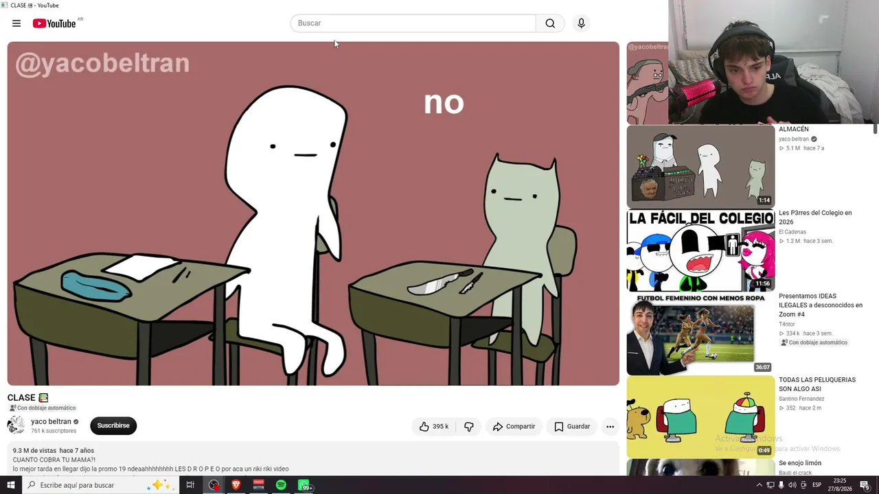
Task: Open the Windows notification center
Action: tap(865, 485)
